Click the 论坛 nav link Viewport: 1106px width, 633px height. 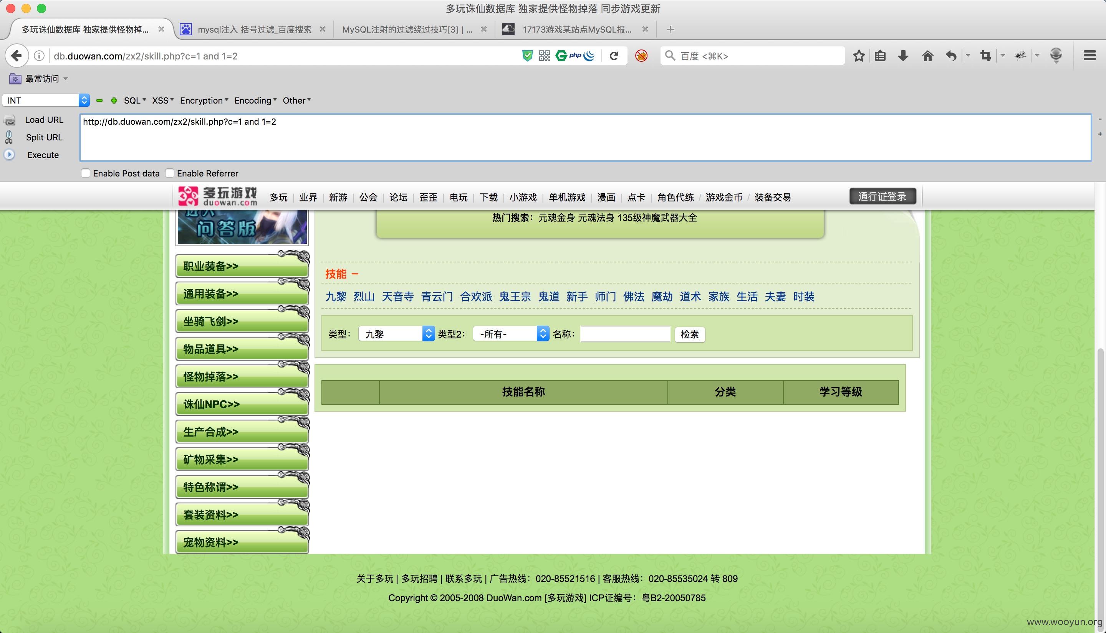pos(398,197)
